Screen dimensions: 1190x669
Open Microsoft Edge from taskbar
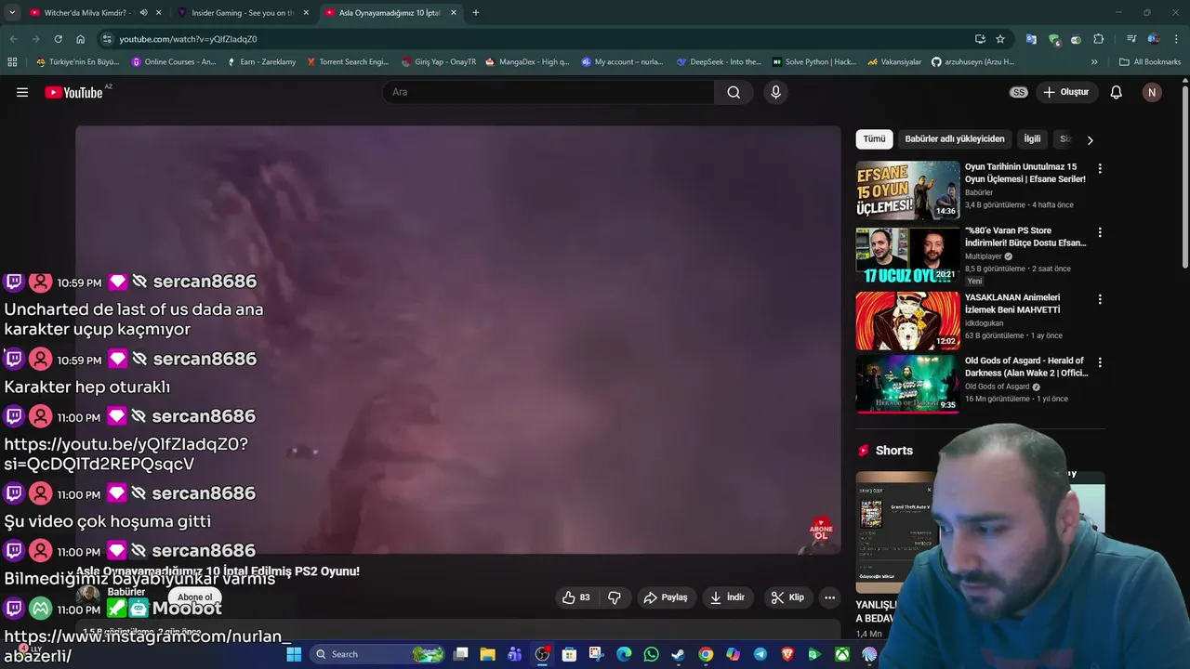pyautogui.click(x=624, y=654)
